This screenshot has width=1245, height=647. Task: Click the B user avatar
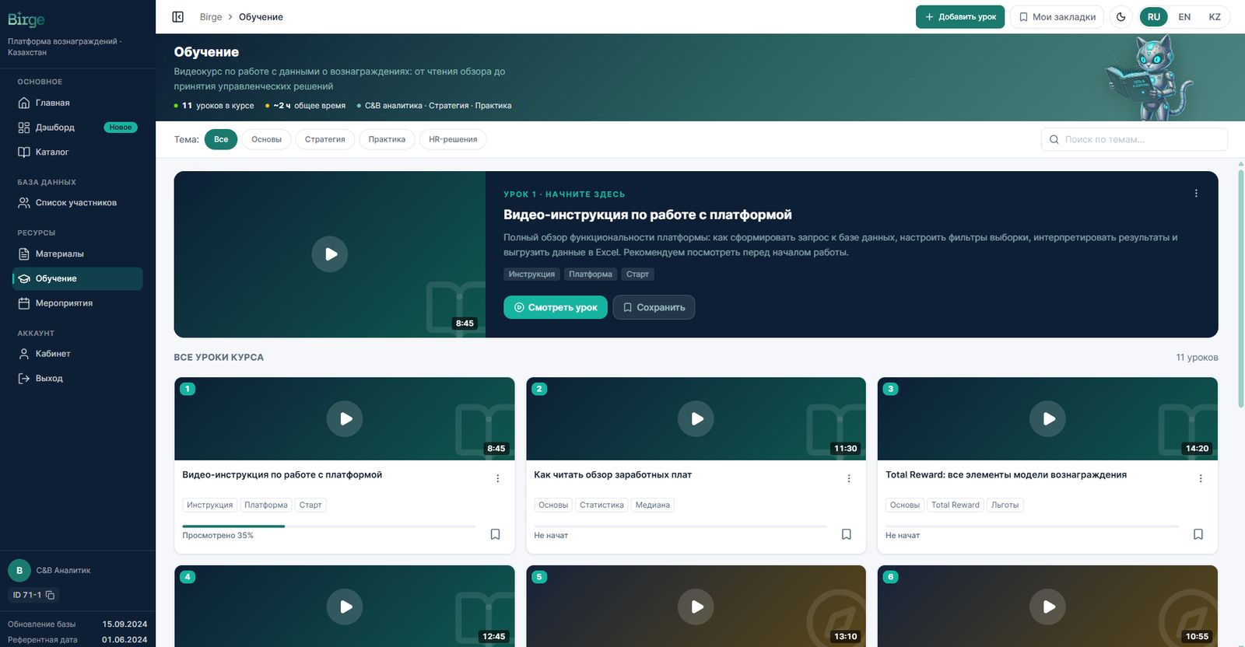[x=19, y=570]
